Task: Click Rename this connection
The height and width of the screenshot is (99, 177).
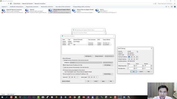Action: coord(47,7)
